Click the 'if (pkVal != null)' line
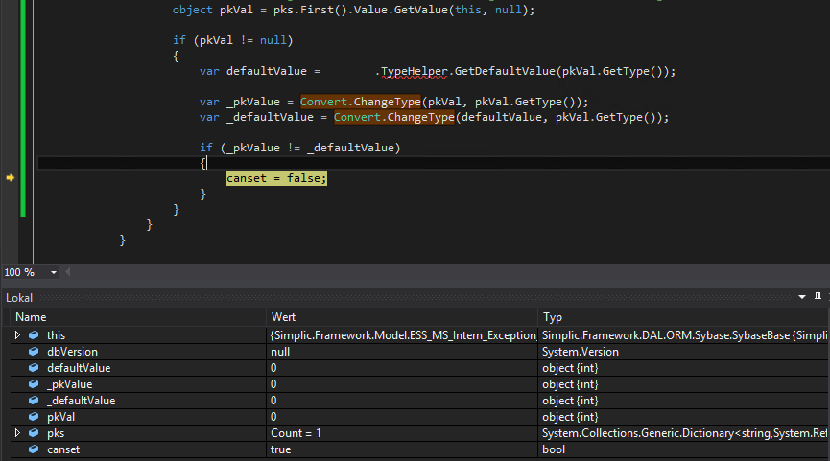 233,40
